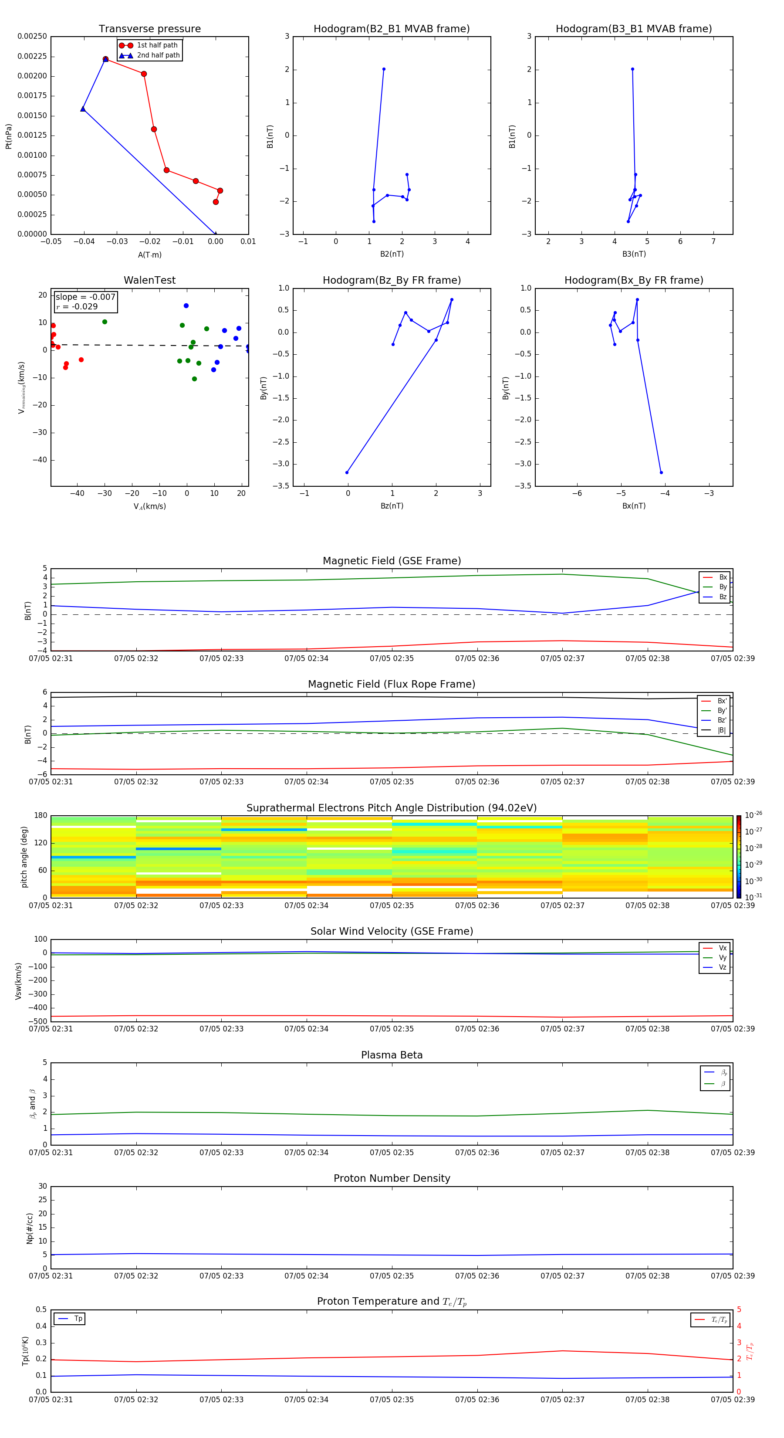Click 'Magnetic Field (Flux Rope Frame)' title

392,685
